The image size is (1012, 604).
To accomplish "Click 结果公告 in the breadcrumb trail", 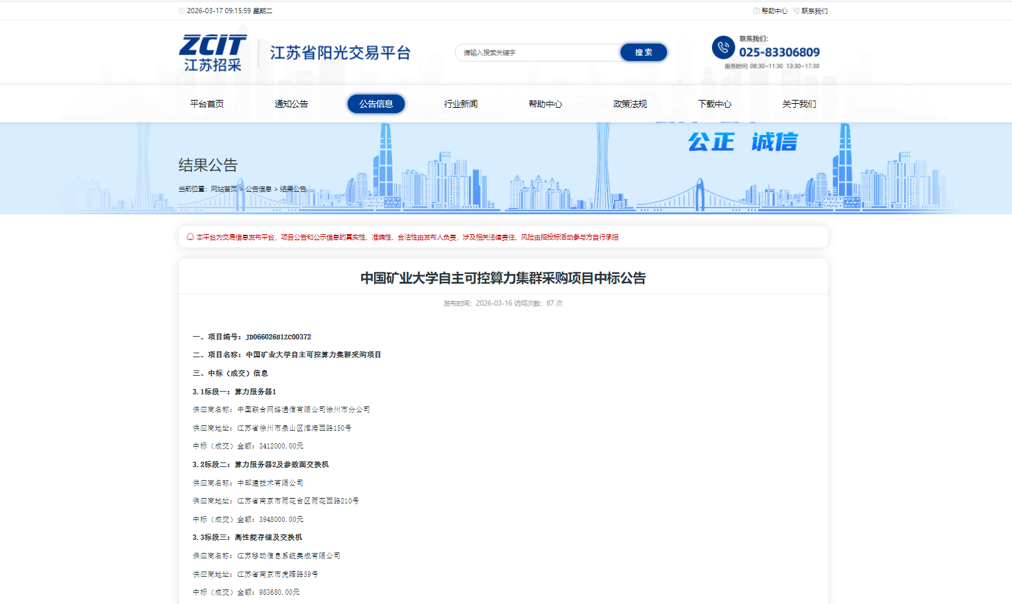I will (293, 189).
